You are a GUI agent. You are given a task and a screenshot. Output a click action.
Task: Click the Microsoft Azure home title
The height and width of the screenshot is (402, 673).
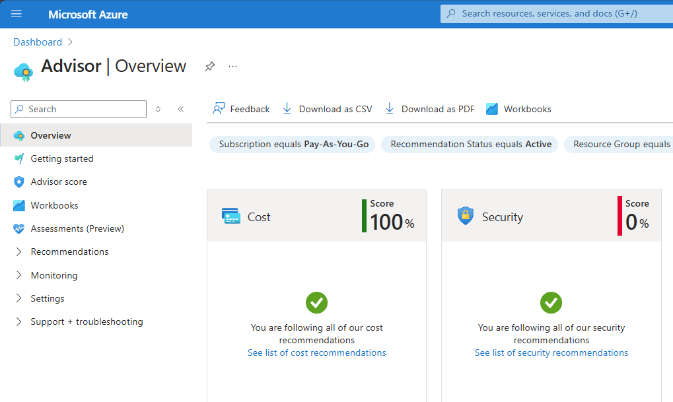(x=88, y=15)
